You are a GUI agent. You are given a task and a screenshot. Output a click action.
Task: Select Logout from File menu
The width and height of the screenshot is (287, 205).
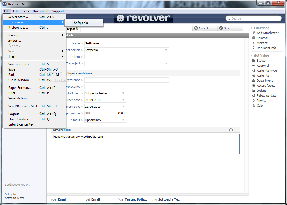(34, 114)
